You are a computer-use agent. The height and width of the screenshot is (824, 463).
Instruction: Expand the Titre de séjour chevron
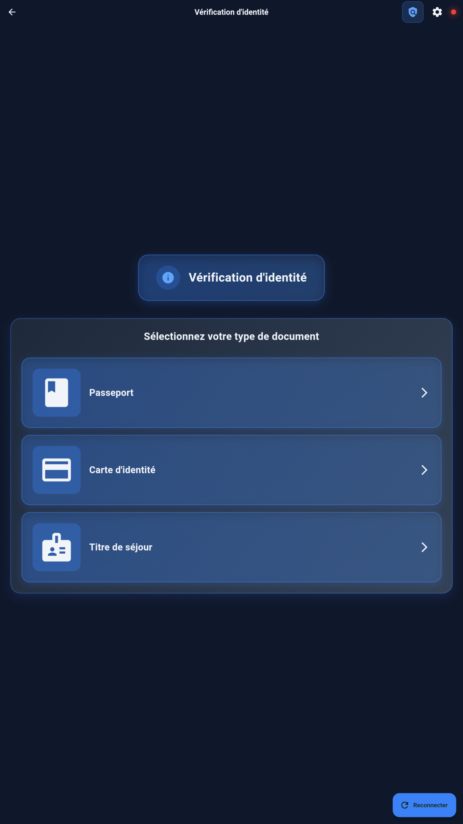coord(424,547)
